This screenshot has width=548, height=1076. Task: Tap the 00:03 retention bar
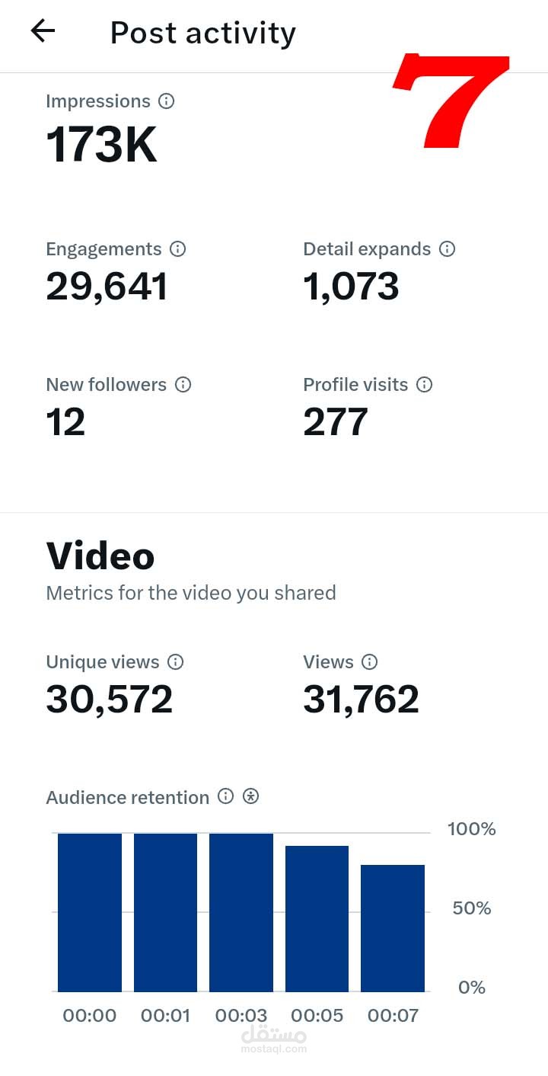pos(241,912)
